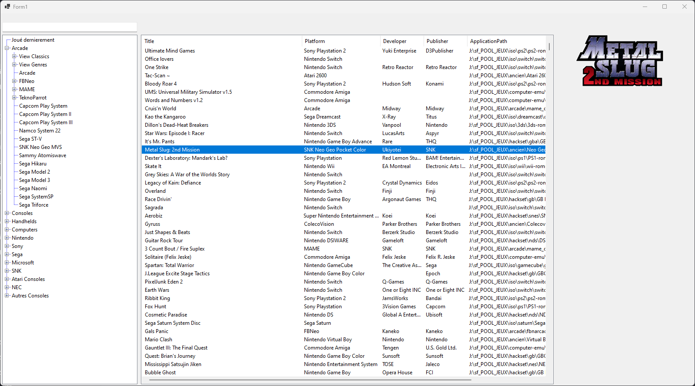Screen dimensions: 695x386
Task: Select the 'Guitar Rock Tour' row
Action: click(344, 241)
